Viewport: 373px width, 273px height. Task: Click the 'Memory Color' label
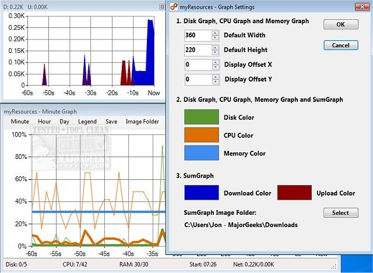point(245,154)
